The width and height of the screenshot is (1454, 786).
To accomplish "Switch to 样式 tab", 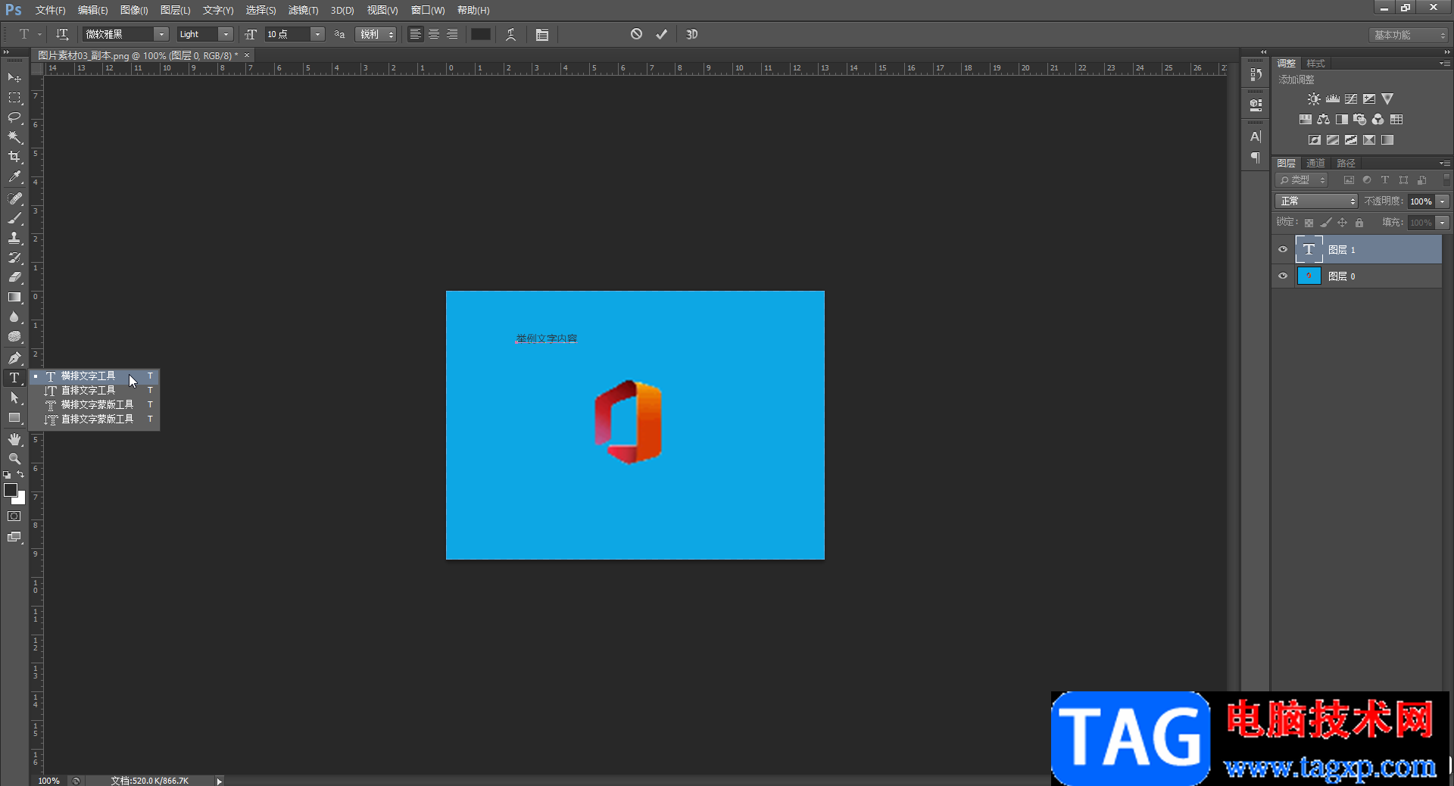I will click(x=1316, y=64).
